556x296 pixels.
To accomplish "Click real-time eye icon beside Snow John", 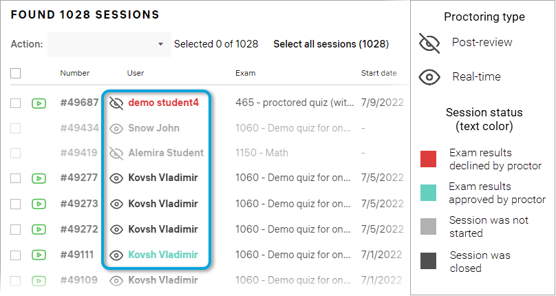I will [117, 128].
